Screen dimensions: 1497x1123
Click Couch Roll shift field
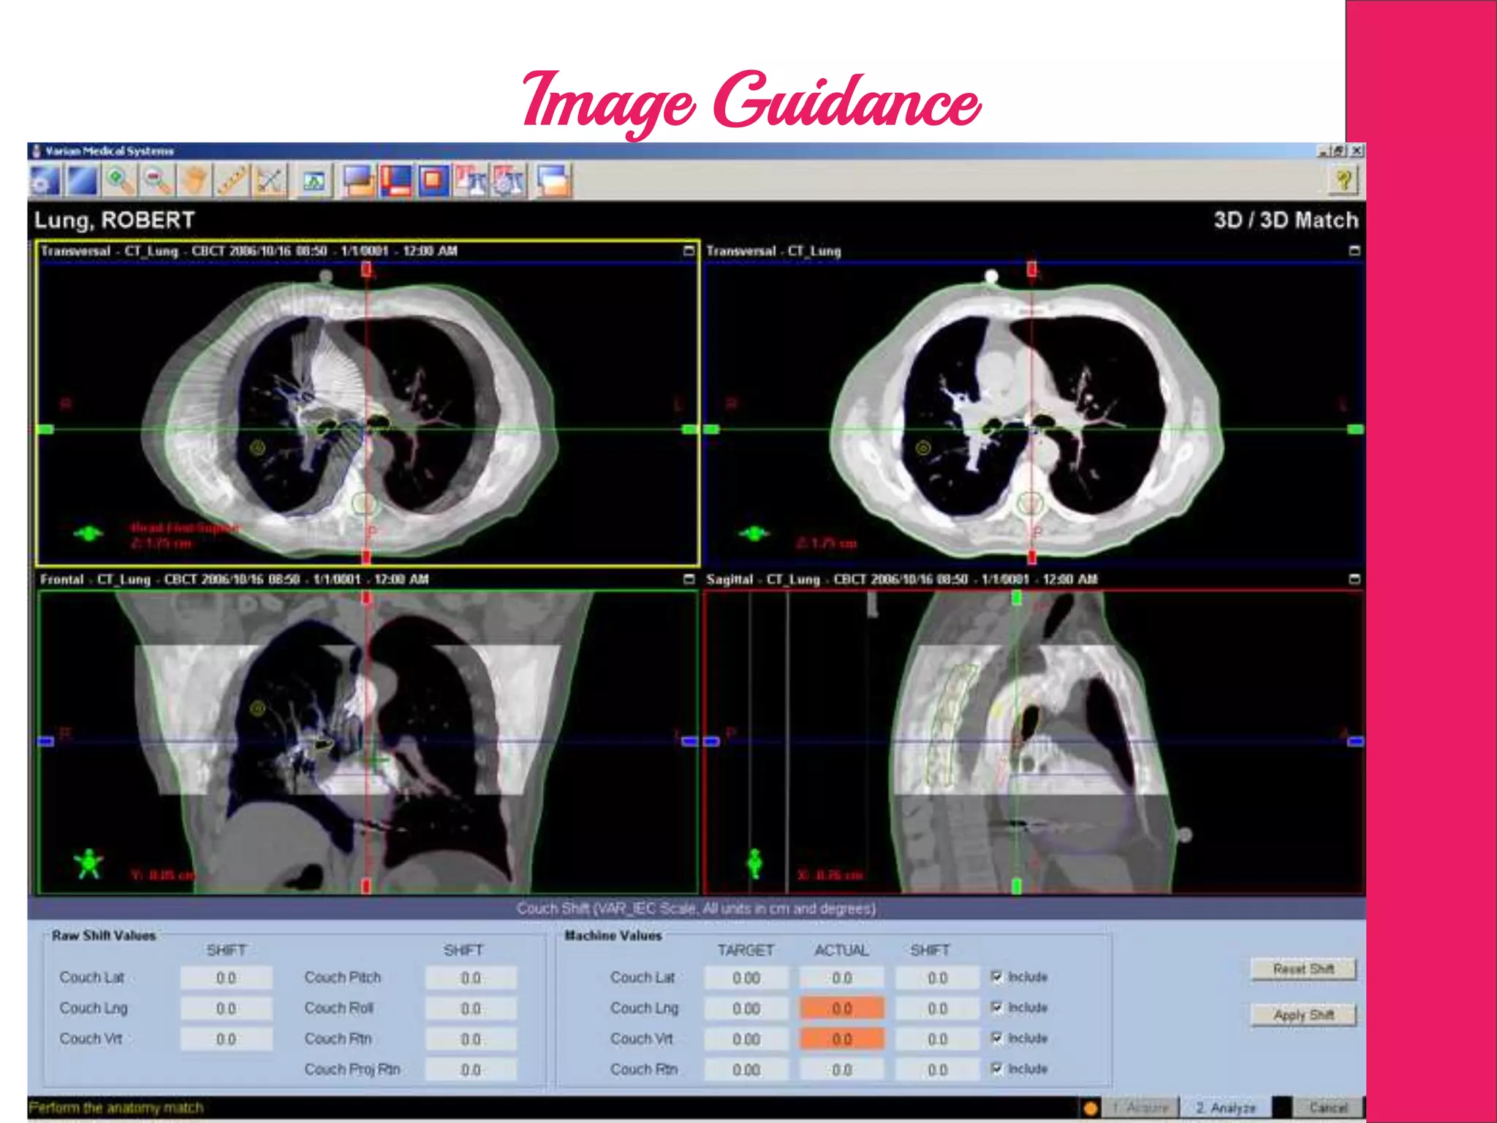[x=471, y=1009]
